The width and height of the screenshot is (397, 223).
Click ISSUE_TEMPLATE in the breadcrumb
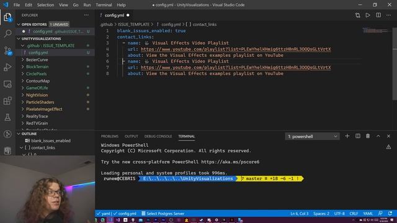(x=133, y=25)
